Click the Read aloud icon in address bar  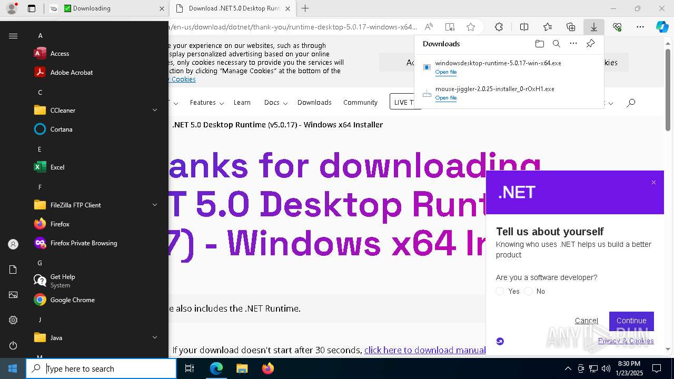(x=429, y=27)
